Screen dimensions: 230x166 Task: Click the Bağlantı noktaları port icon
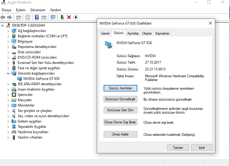pos(14,36)
